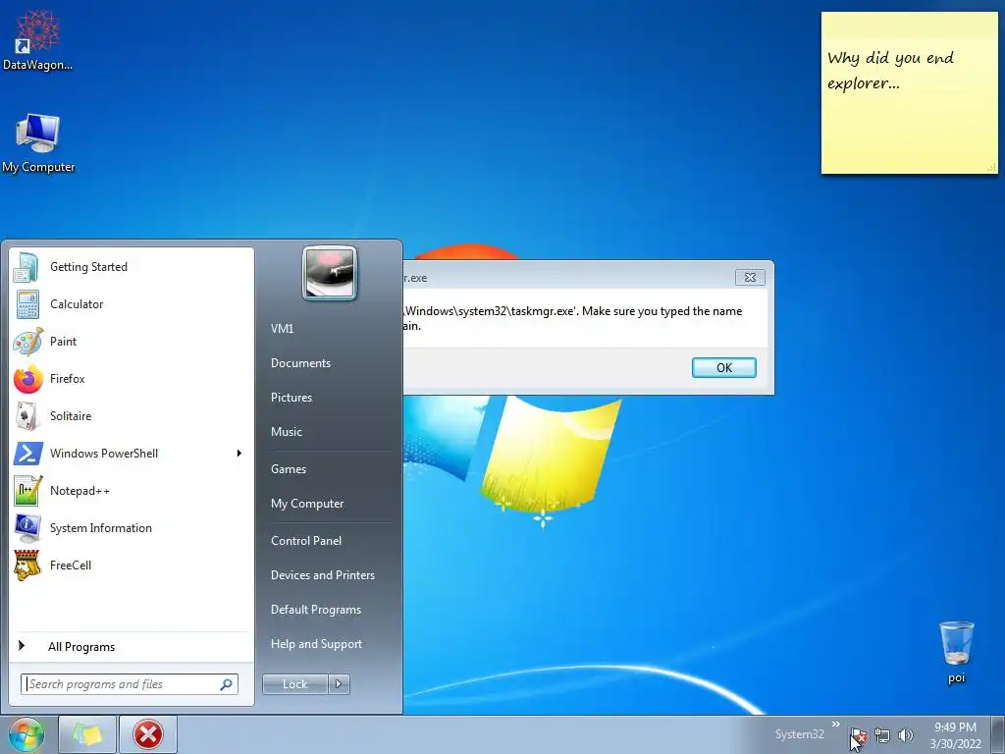Expand System32 toolbar chevron
Viewport: 1005px width, 754px height.
pos(836,724)
